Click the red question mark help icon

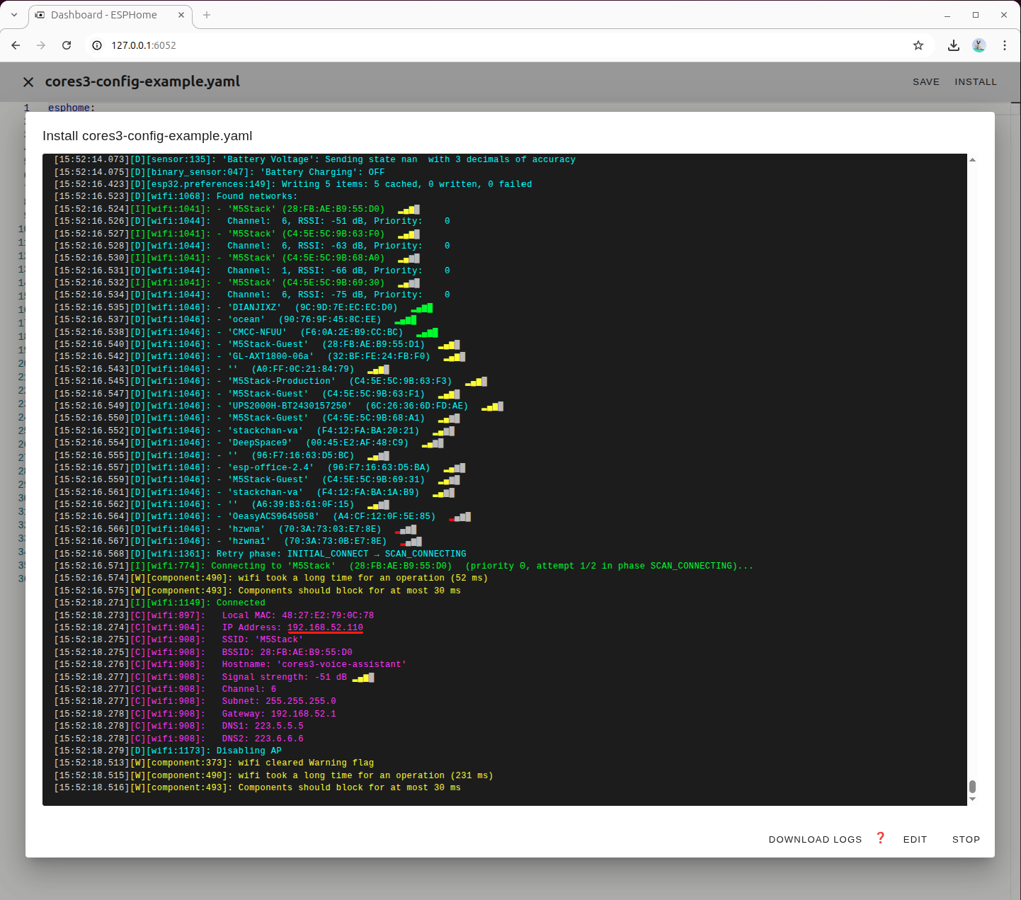pyautogui.click(x=881, y=838)
